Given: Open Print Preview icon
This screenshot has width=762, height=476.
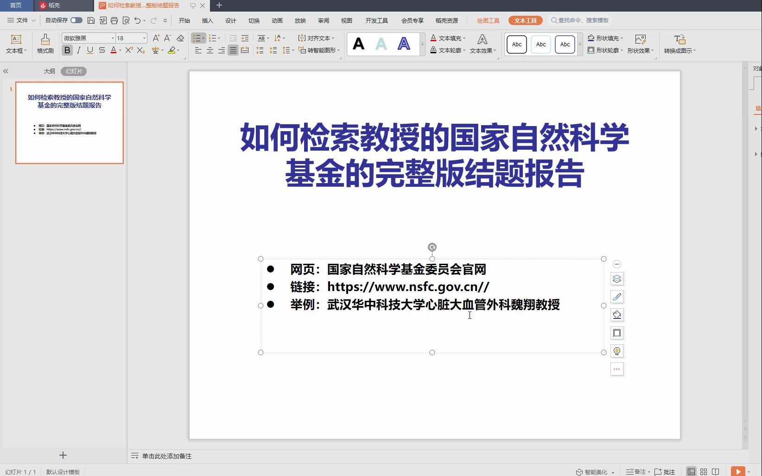Looking at the screenshot, I should pos(126,20).
